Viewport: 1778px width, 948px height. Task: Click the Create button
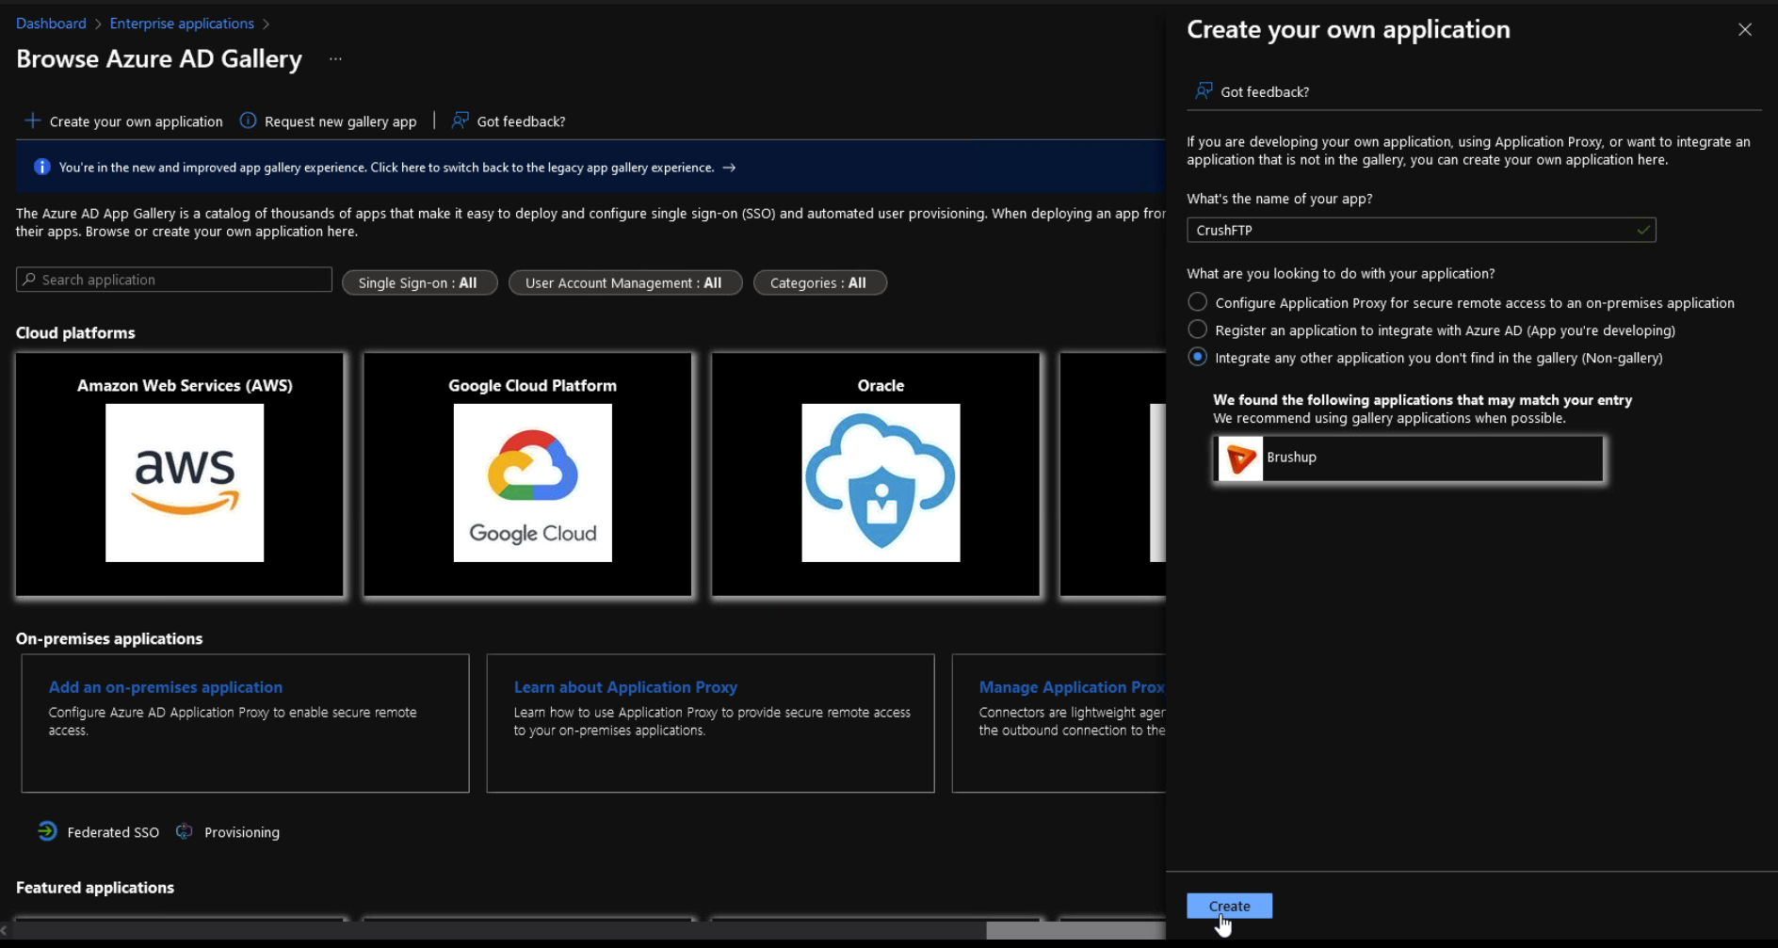pos(1229,906)
